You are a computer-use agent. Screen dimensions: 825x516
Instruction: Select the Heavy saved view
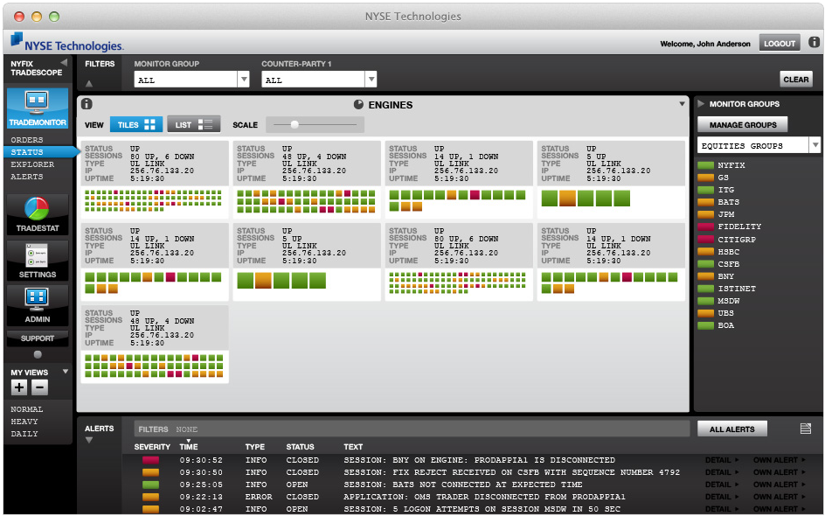tap(24, 422)
